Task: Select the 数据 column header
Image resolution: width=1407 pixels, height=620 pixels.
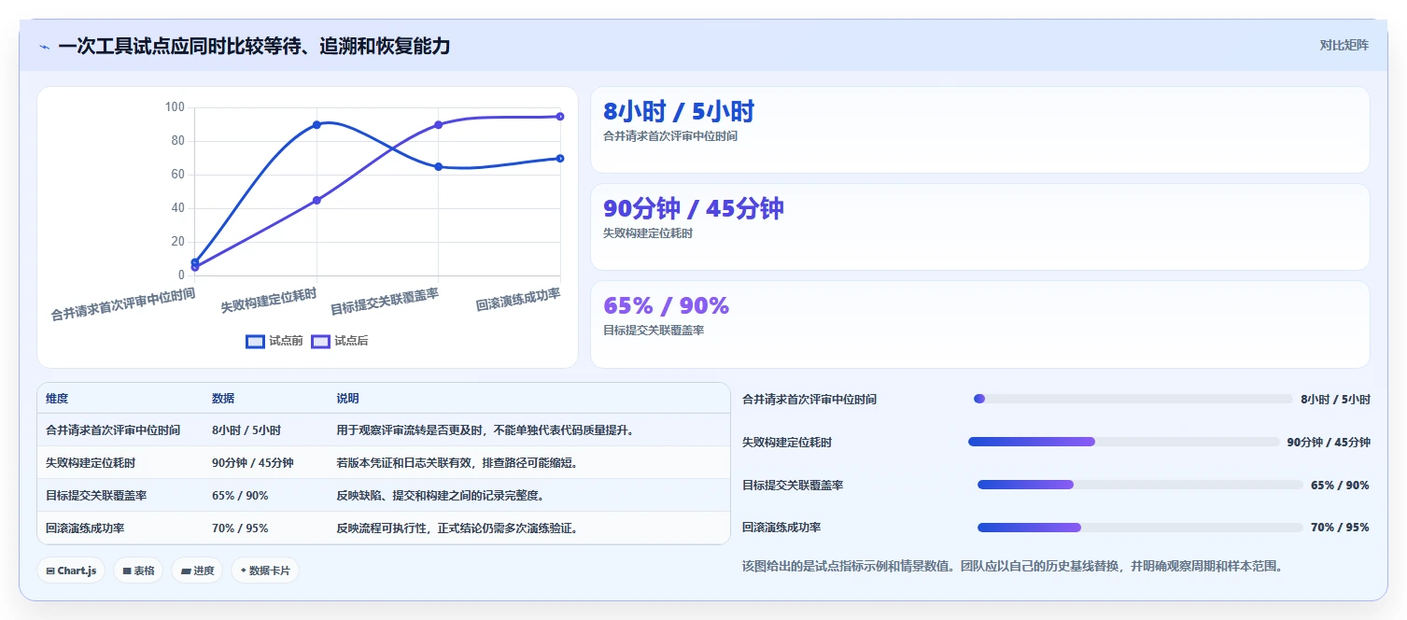Action: (x=223, y=399)
